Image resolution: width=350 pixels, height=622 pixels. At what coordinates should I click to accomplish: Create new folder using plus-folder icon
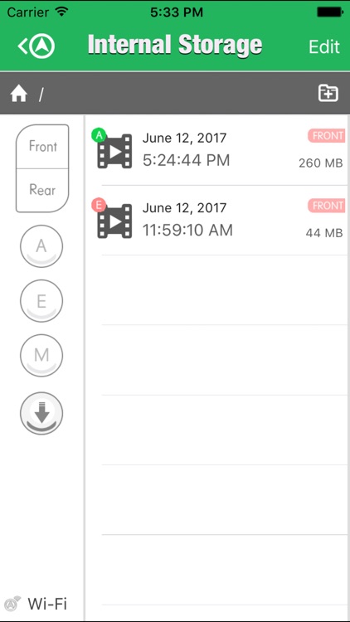pos(328,94)
